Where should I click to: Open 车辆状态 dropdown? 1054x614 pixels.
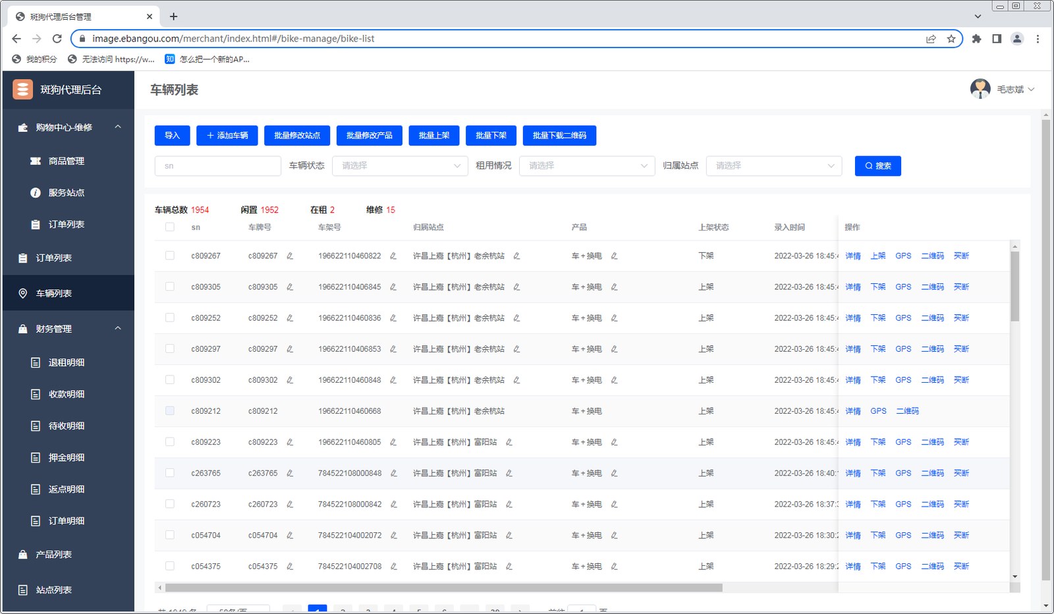coord(400,166)
